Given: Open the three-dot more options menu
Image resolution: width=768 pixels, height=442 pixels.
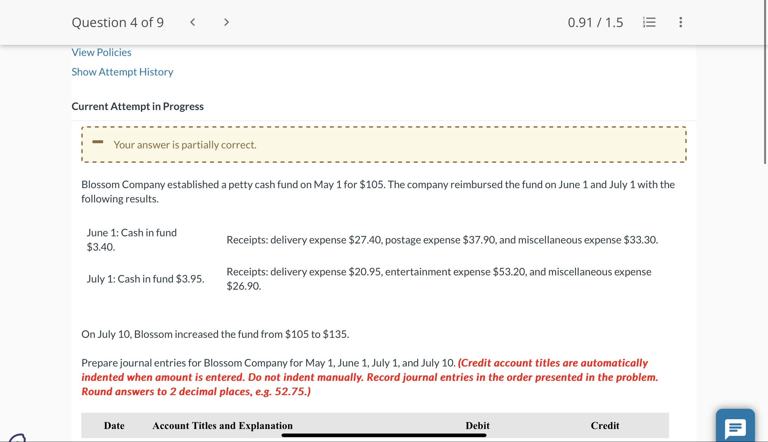Looking at the screenshot, I should coord(680,22).
